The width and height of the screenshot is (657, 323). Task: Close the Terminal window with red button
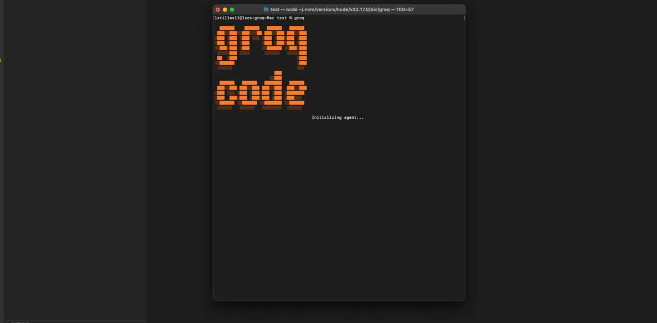click(x=218, y=9)
